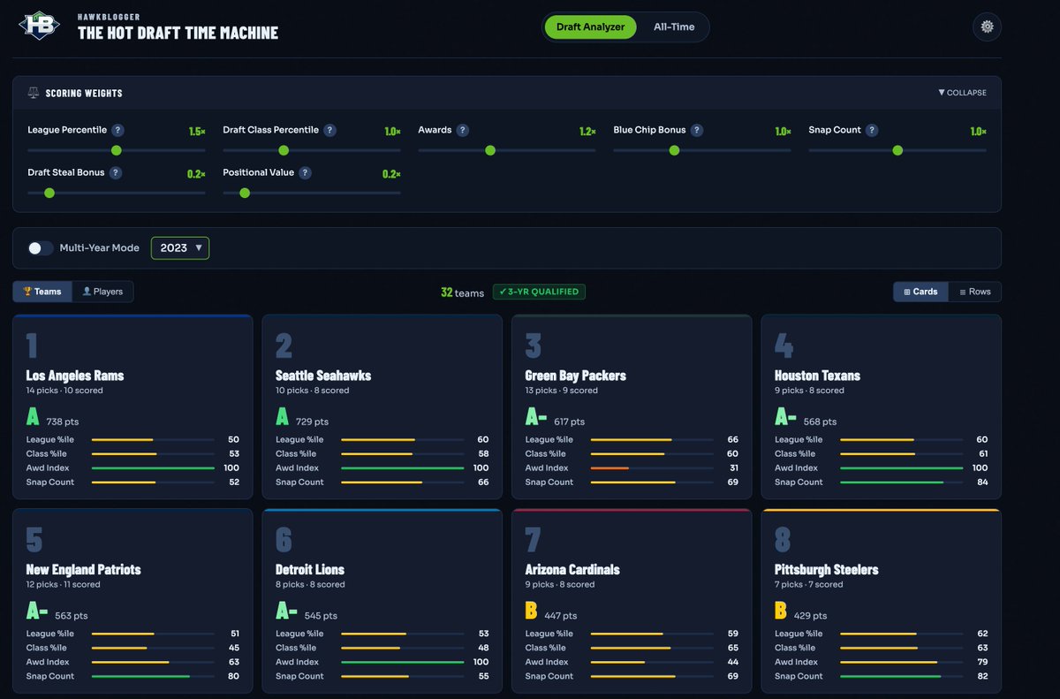Click "The Hot Draft Time Machine" title

click(x=178, y=33)
